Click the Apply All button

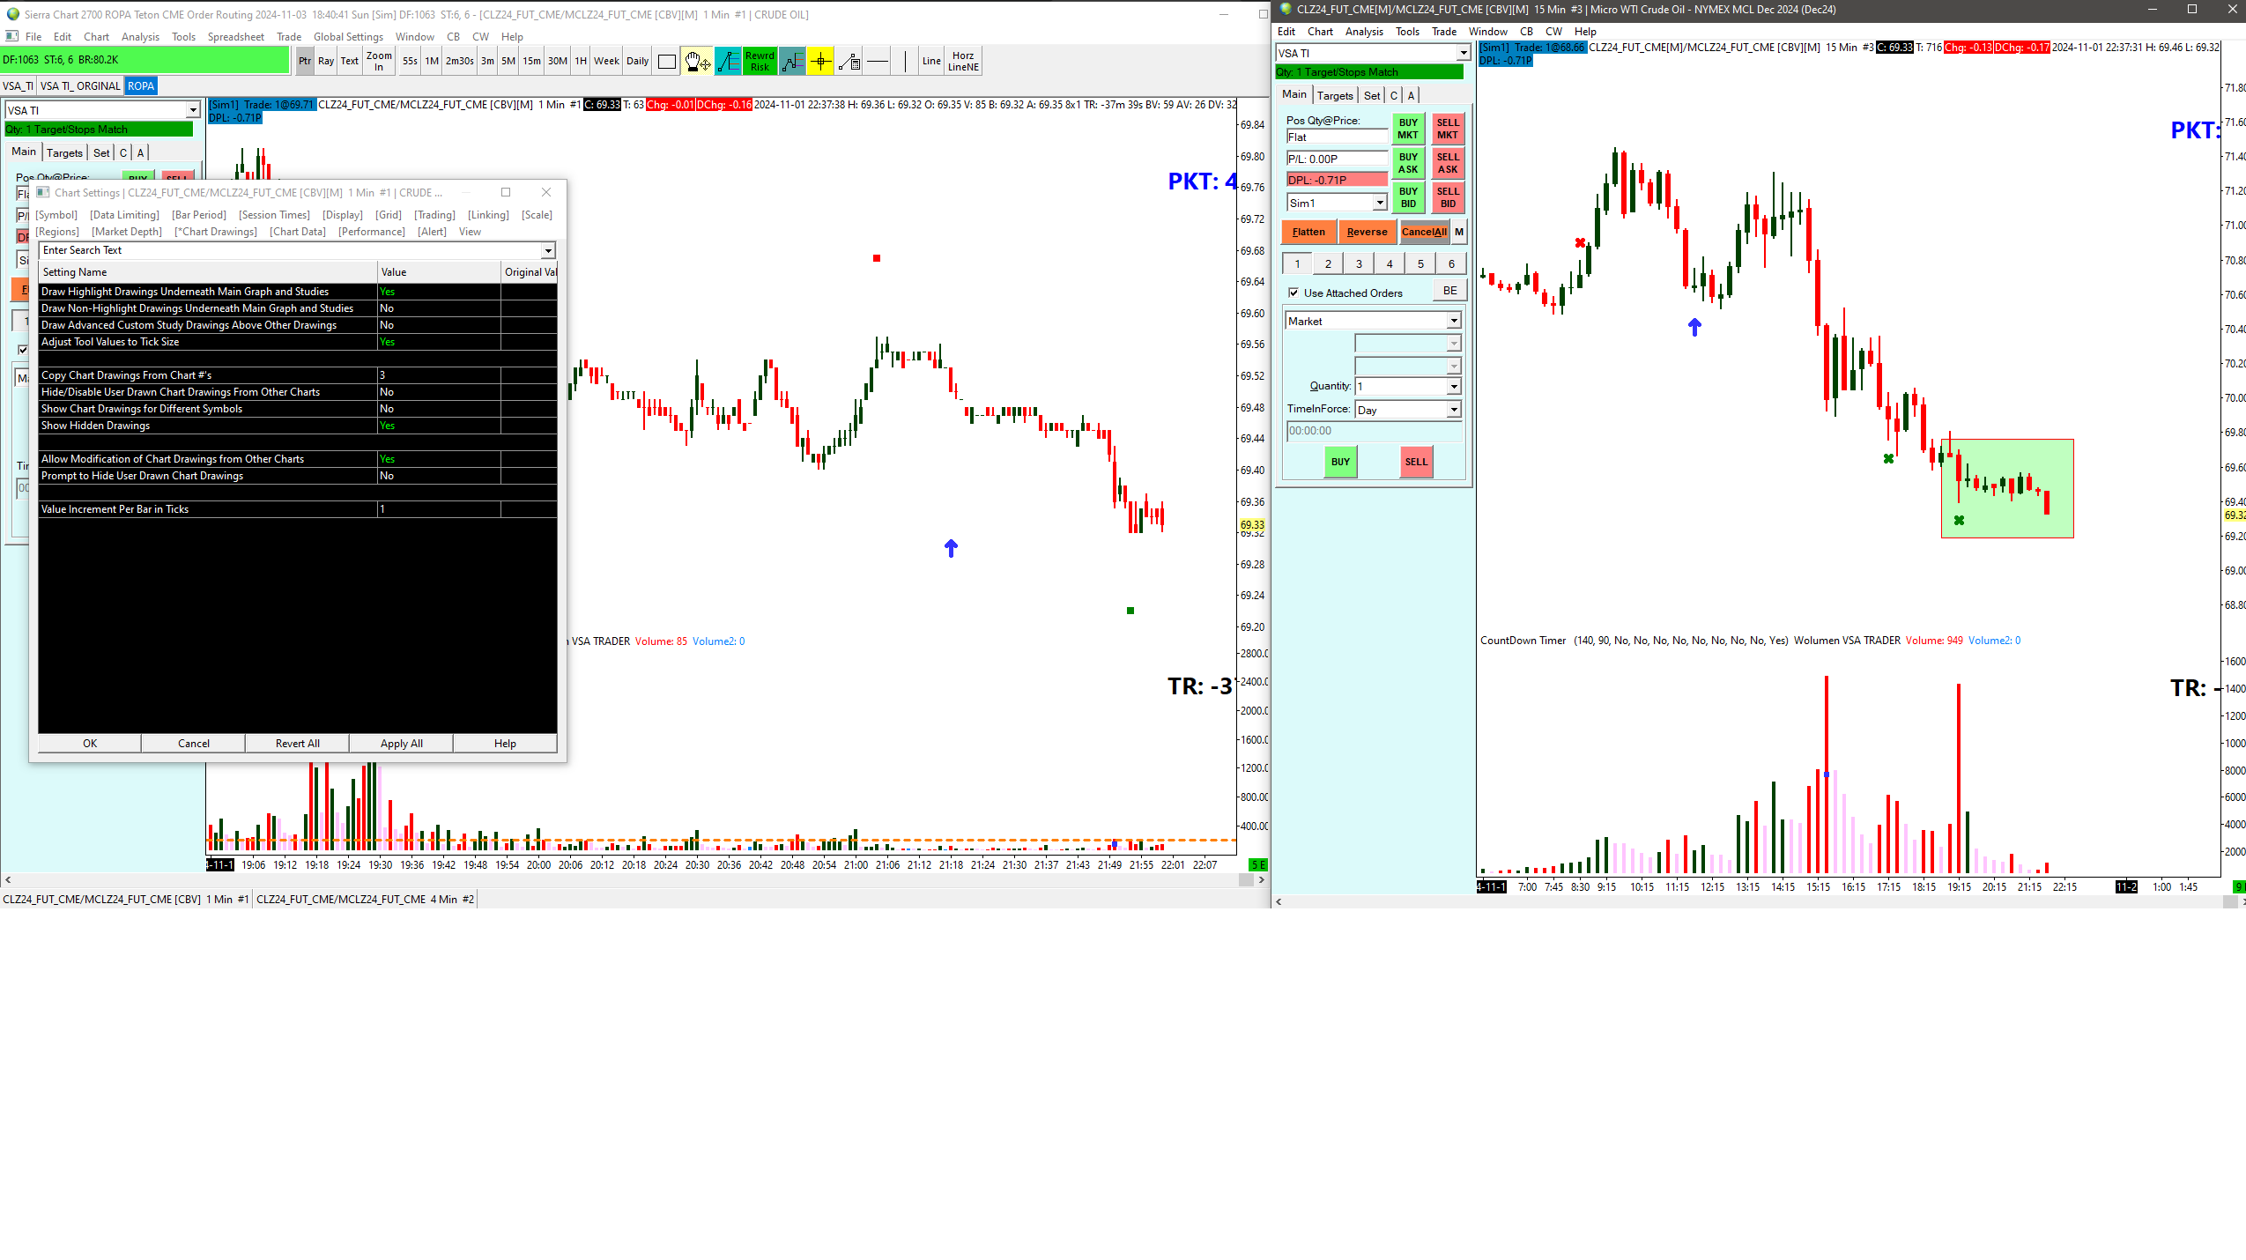pos(401,744)
